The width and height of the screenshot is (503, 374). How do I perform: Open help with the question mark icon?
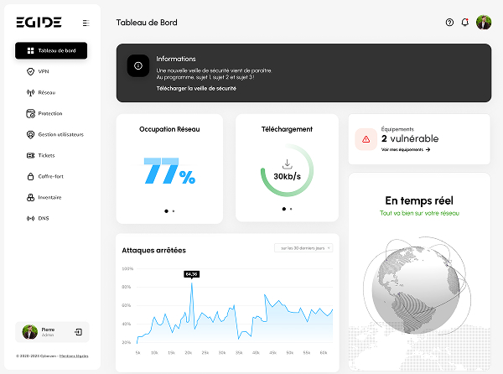(449, 23)
